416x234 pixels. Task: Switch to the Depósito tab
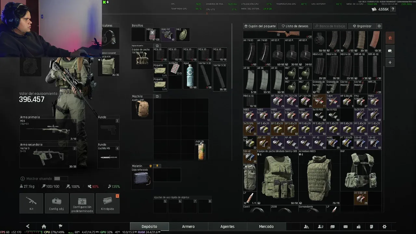pos(149,227)
